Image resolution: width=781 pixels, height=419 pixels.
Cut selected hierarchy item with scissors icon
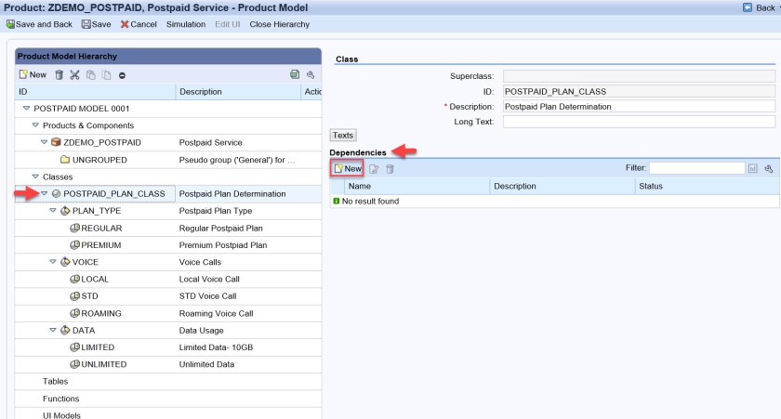74,75
